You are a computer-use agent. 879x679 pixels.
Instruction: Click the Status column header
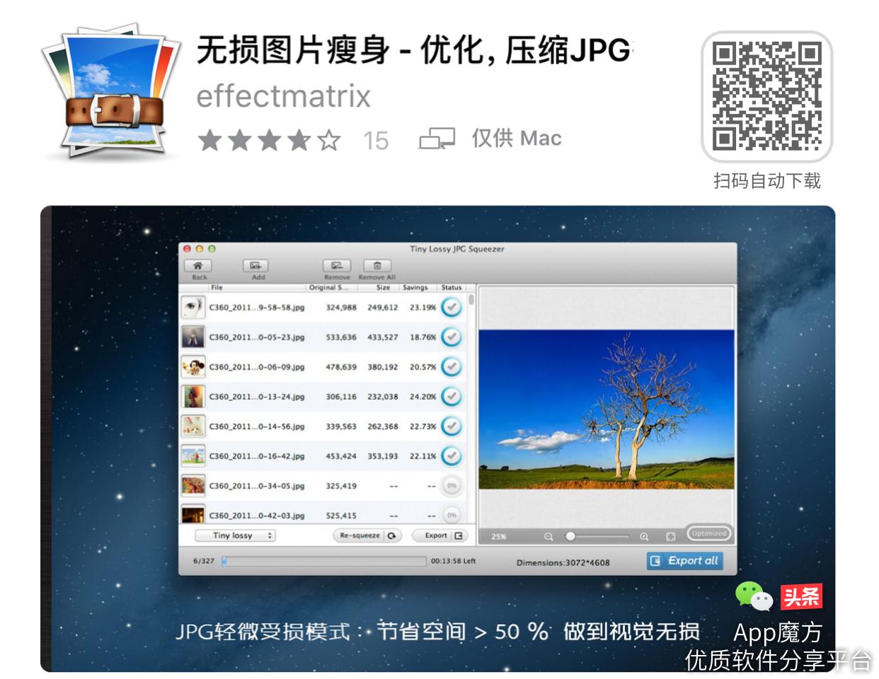pos(452,288)
